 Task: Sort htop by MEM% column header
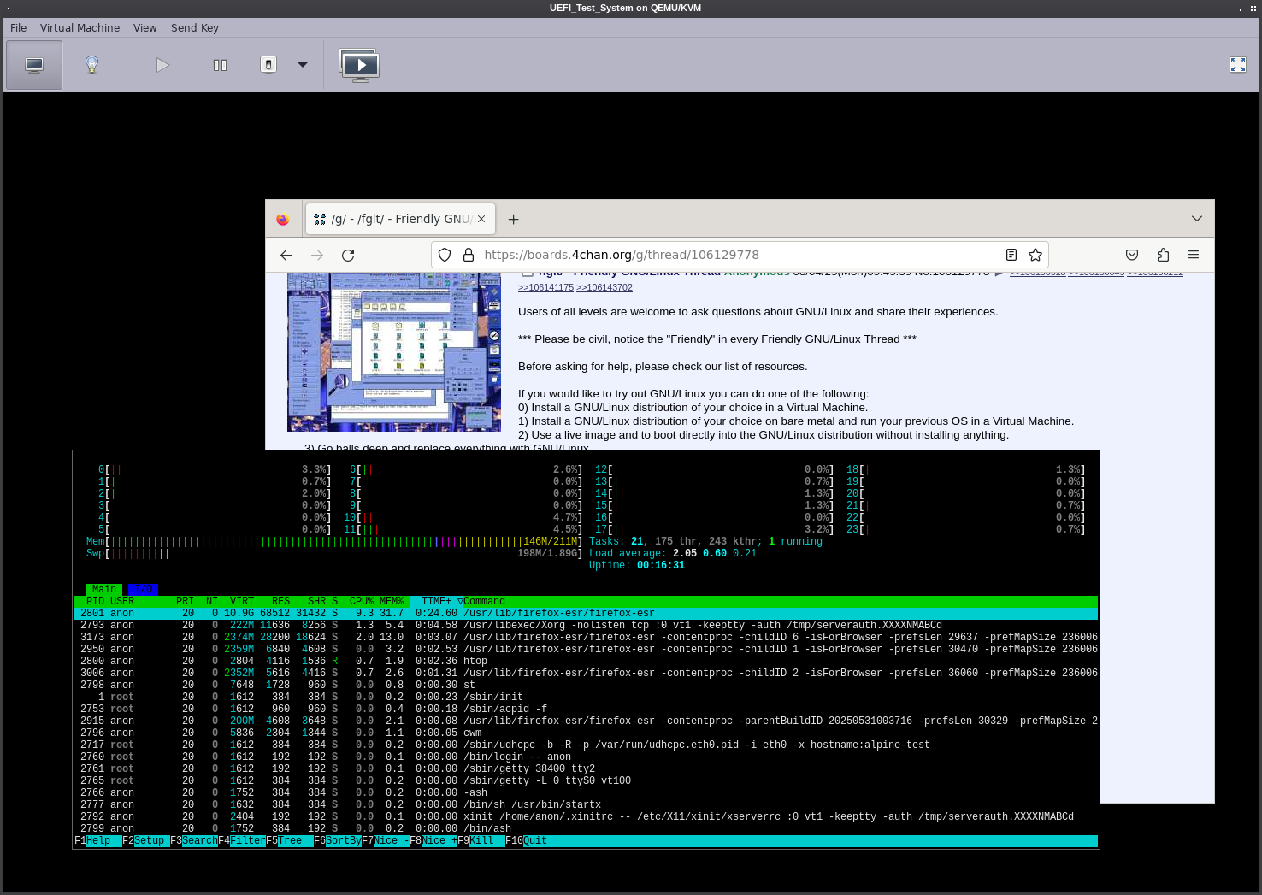point(392,601)
